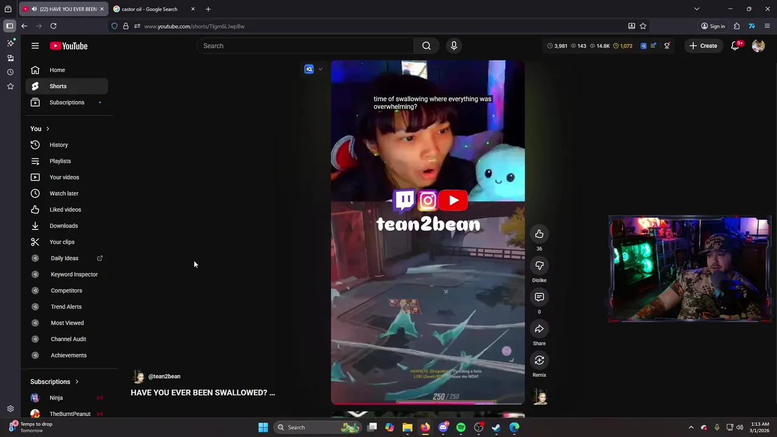777x437 pixels.
Task: Bookmark this page with the star icon
Action: [643, 26]
